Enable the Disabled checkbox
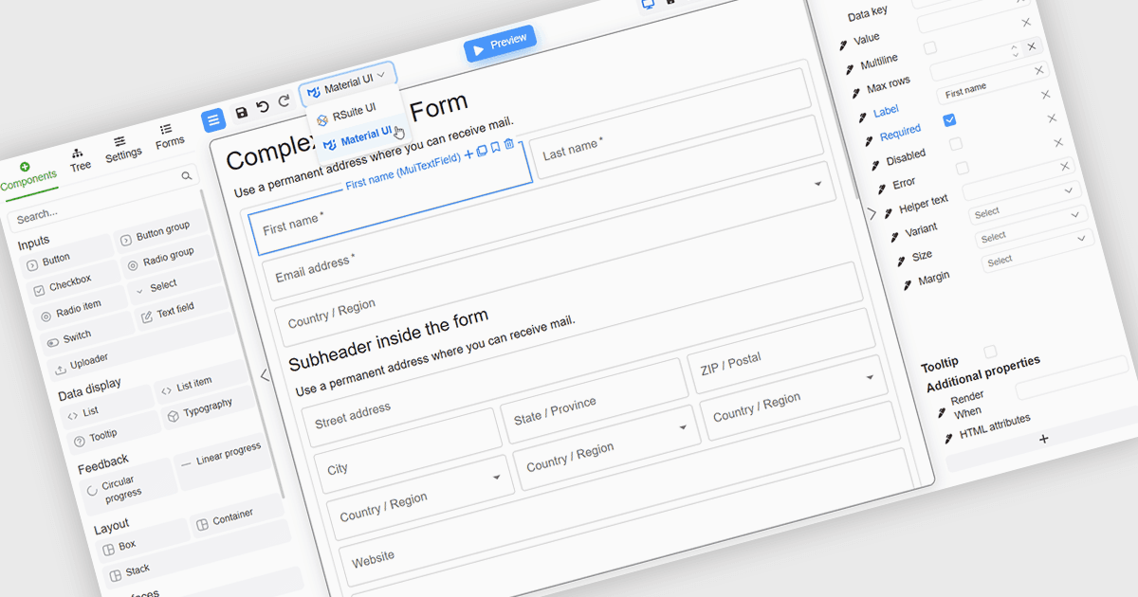Screen dimensions: 1138x597 (956, 143)
